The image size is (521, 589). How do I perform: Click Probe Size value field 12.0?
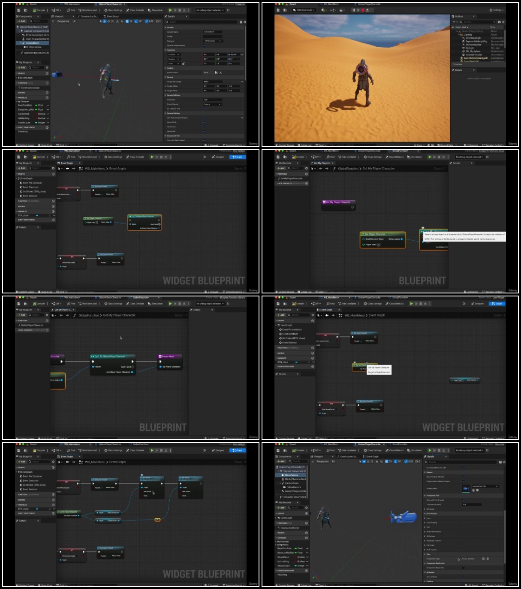213,100
